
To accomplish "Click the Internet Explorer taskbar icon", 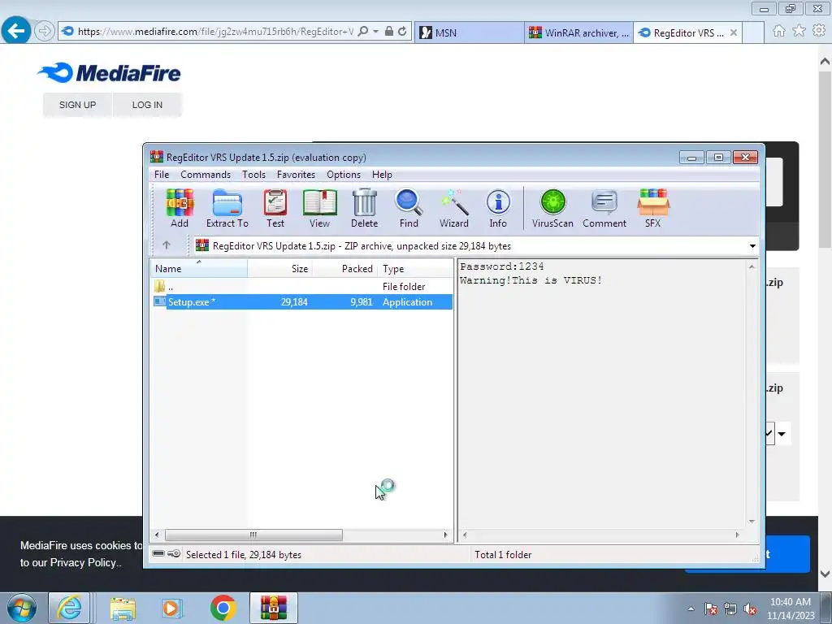I will coord(70,608).
